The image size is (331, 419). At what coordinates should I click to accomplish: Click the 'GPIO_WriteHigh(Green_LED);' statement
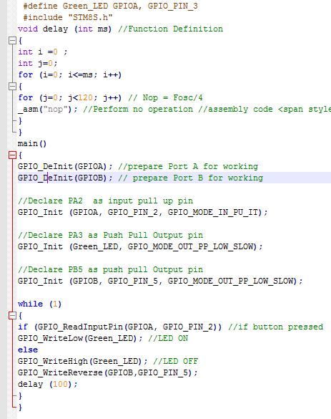coord(83,361)
